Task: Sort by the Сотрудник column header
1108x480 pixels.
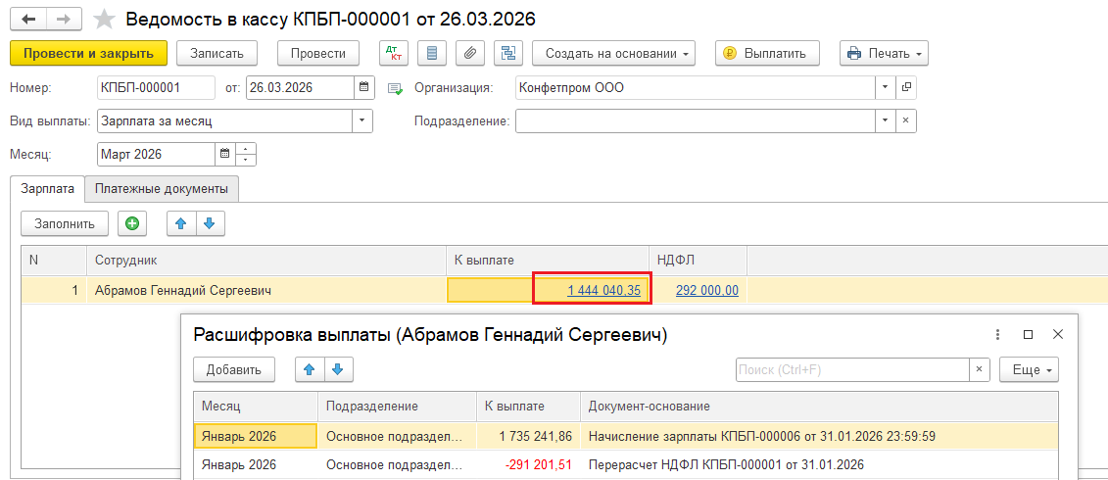Action: 266,261
